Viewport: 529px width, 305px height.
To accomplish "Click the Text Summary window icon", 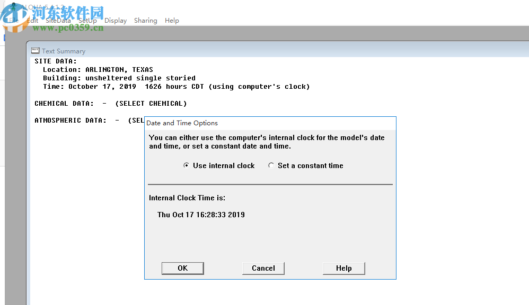I will pyautogui.click(x=35, y=51).
